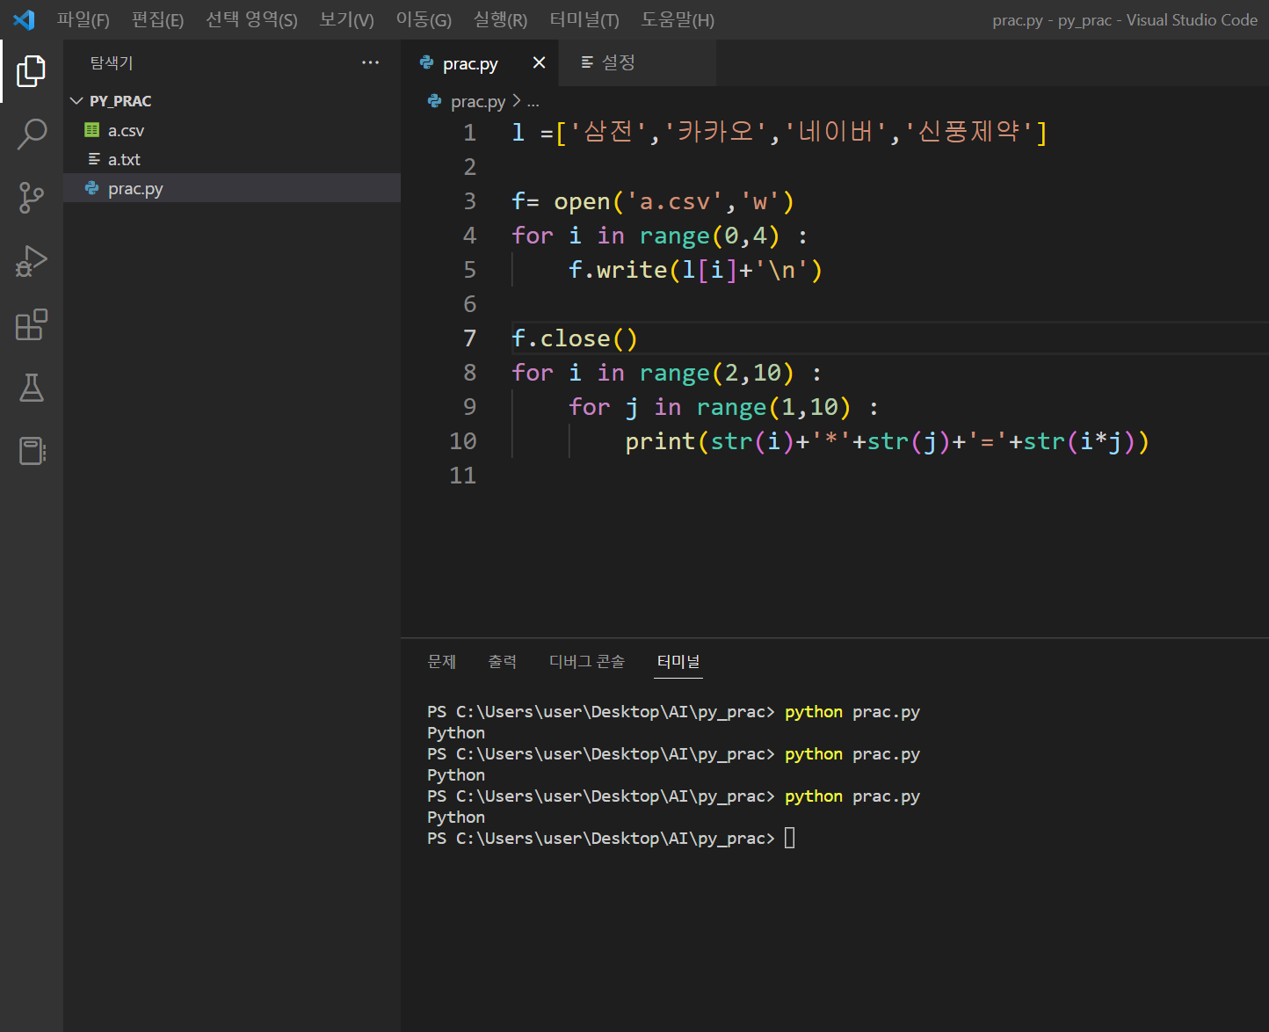Viewport: 1269px width, 1032px height.
Task: Click the settings tab icon
Action: [587, 62]
